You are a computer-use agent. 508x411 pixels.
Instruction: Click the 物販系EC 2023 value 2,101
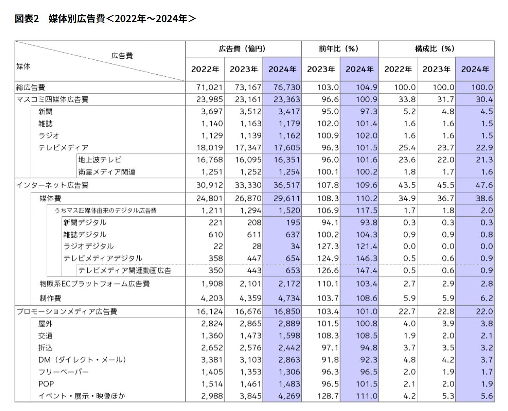(251, 284)
